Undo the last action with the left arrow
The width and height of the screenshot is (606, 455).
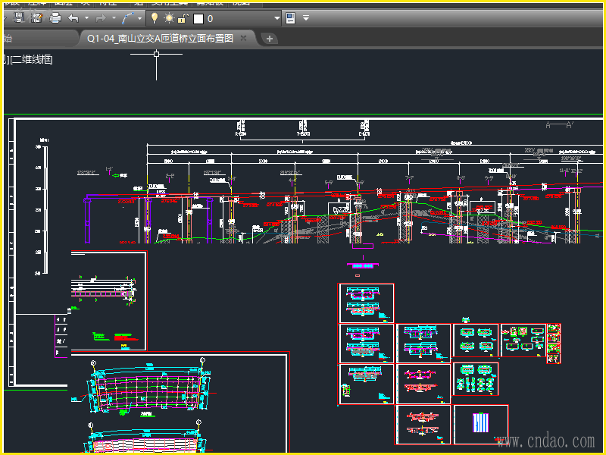(x=73, y=17)
